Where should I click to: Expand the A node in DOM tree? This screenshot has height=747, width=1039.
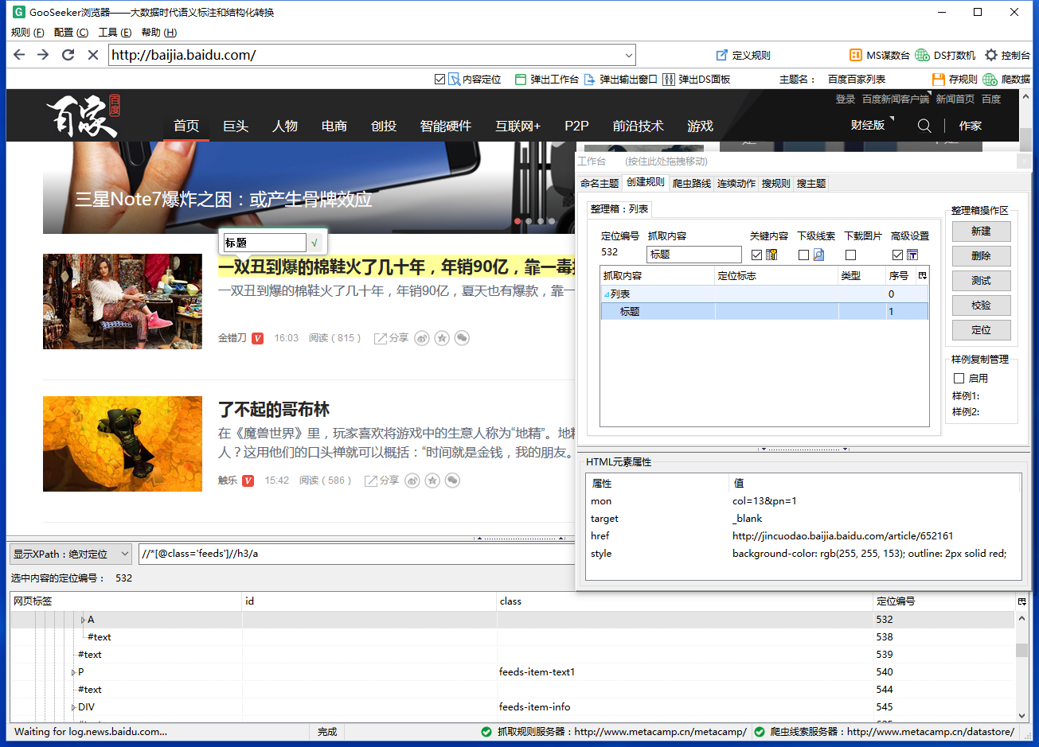pos(83,620)
